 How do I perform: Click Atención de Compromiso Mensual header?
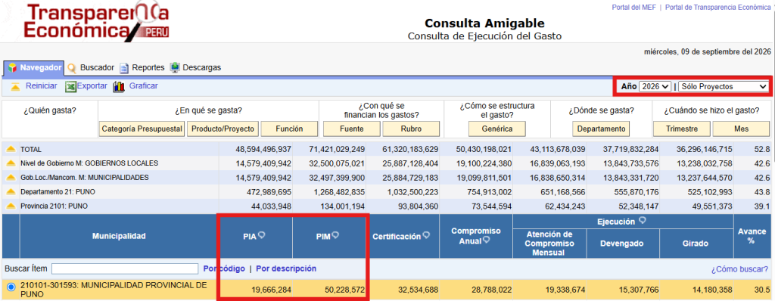549,244
